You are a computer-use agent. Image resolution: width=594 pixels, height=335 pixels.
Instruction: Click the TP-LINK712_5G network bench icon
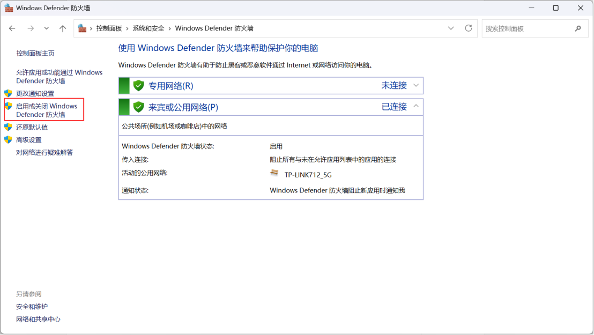pyautogui.click(x=274, y=173)
